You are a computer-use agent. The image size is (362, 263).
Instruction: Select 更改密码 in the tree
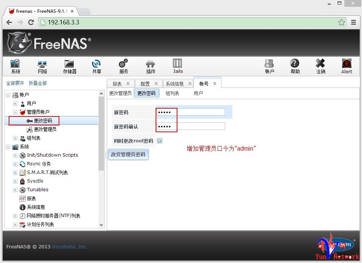(43, 121)
